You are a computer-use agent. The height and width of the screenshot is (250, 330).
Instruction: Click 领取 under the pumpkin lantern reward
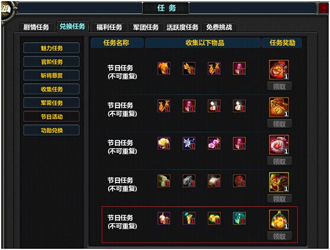[x=279, y=86]
